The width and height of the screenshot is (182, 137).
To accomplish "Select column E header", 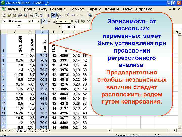I will [63, 32].
